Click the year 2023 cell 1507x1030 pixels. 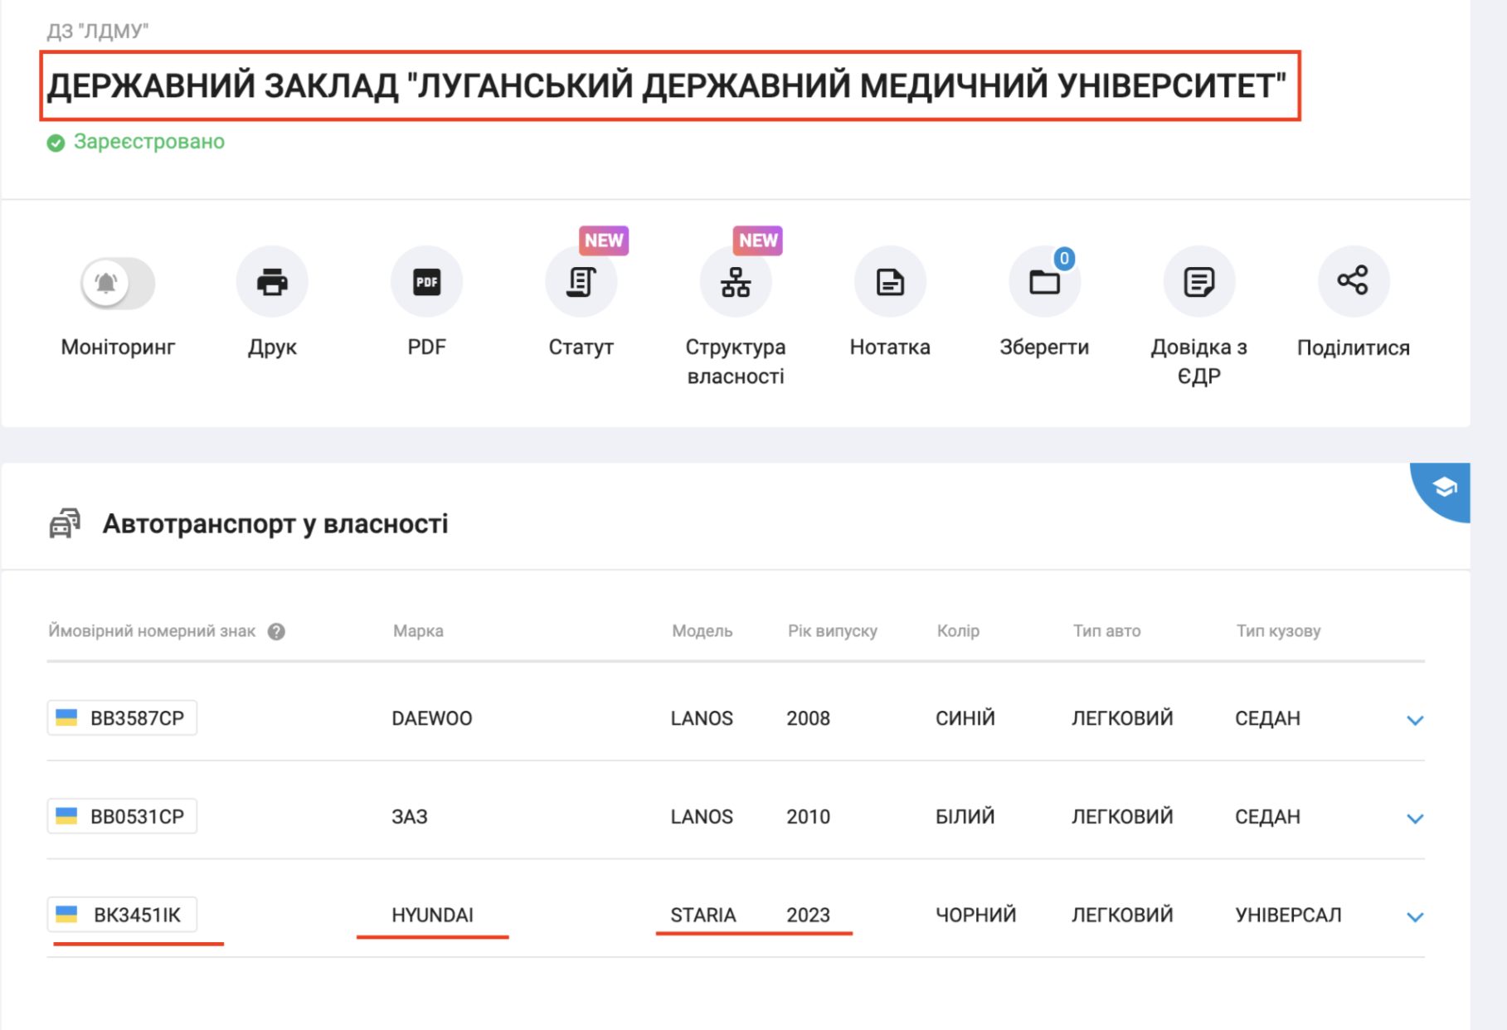click(809, 915)
